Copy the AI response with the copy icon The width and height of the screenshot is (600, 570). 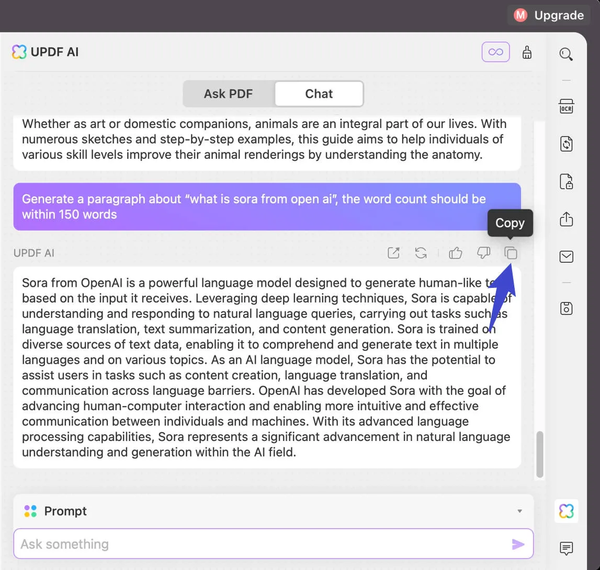pos(511,253)
